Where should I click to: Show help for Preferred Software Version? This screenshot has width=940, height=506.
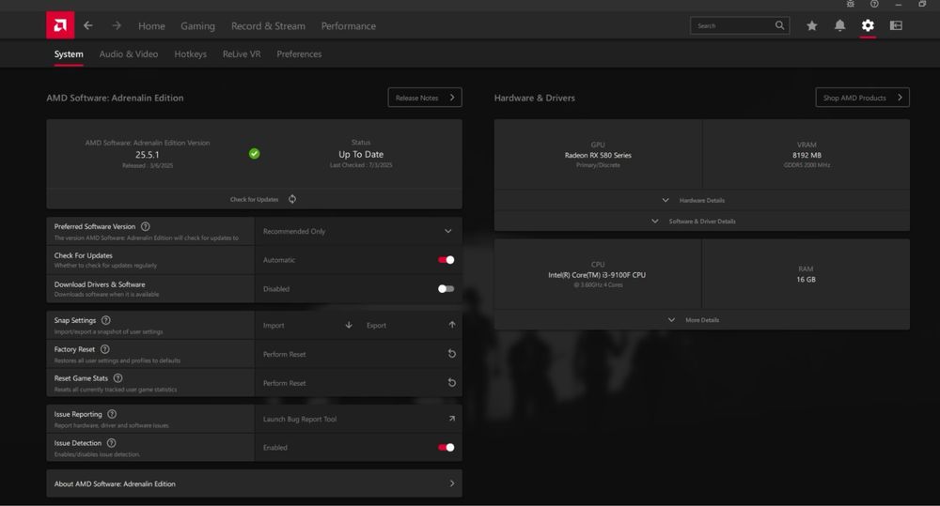pyautogui.click(x=145, y=226)
